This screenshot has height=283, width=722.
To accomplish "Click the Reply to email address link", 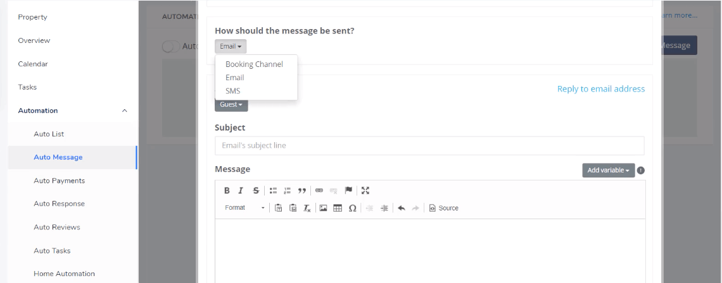I will click(x=601, y=88).
